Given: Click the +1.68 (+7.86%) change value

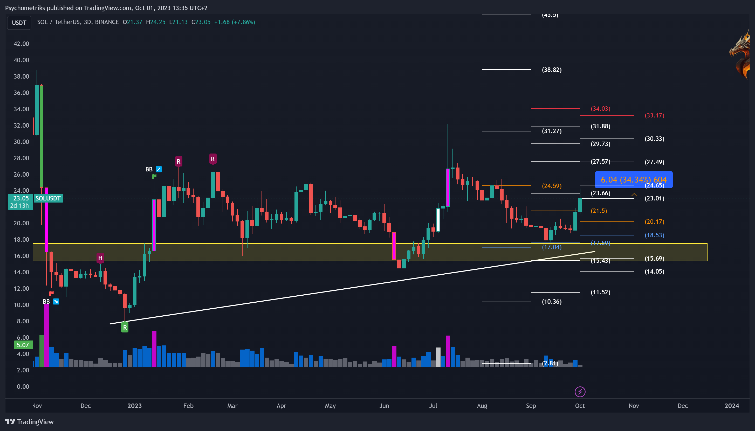Looking at the screenshot, I should (x=235, y=22).
